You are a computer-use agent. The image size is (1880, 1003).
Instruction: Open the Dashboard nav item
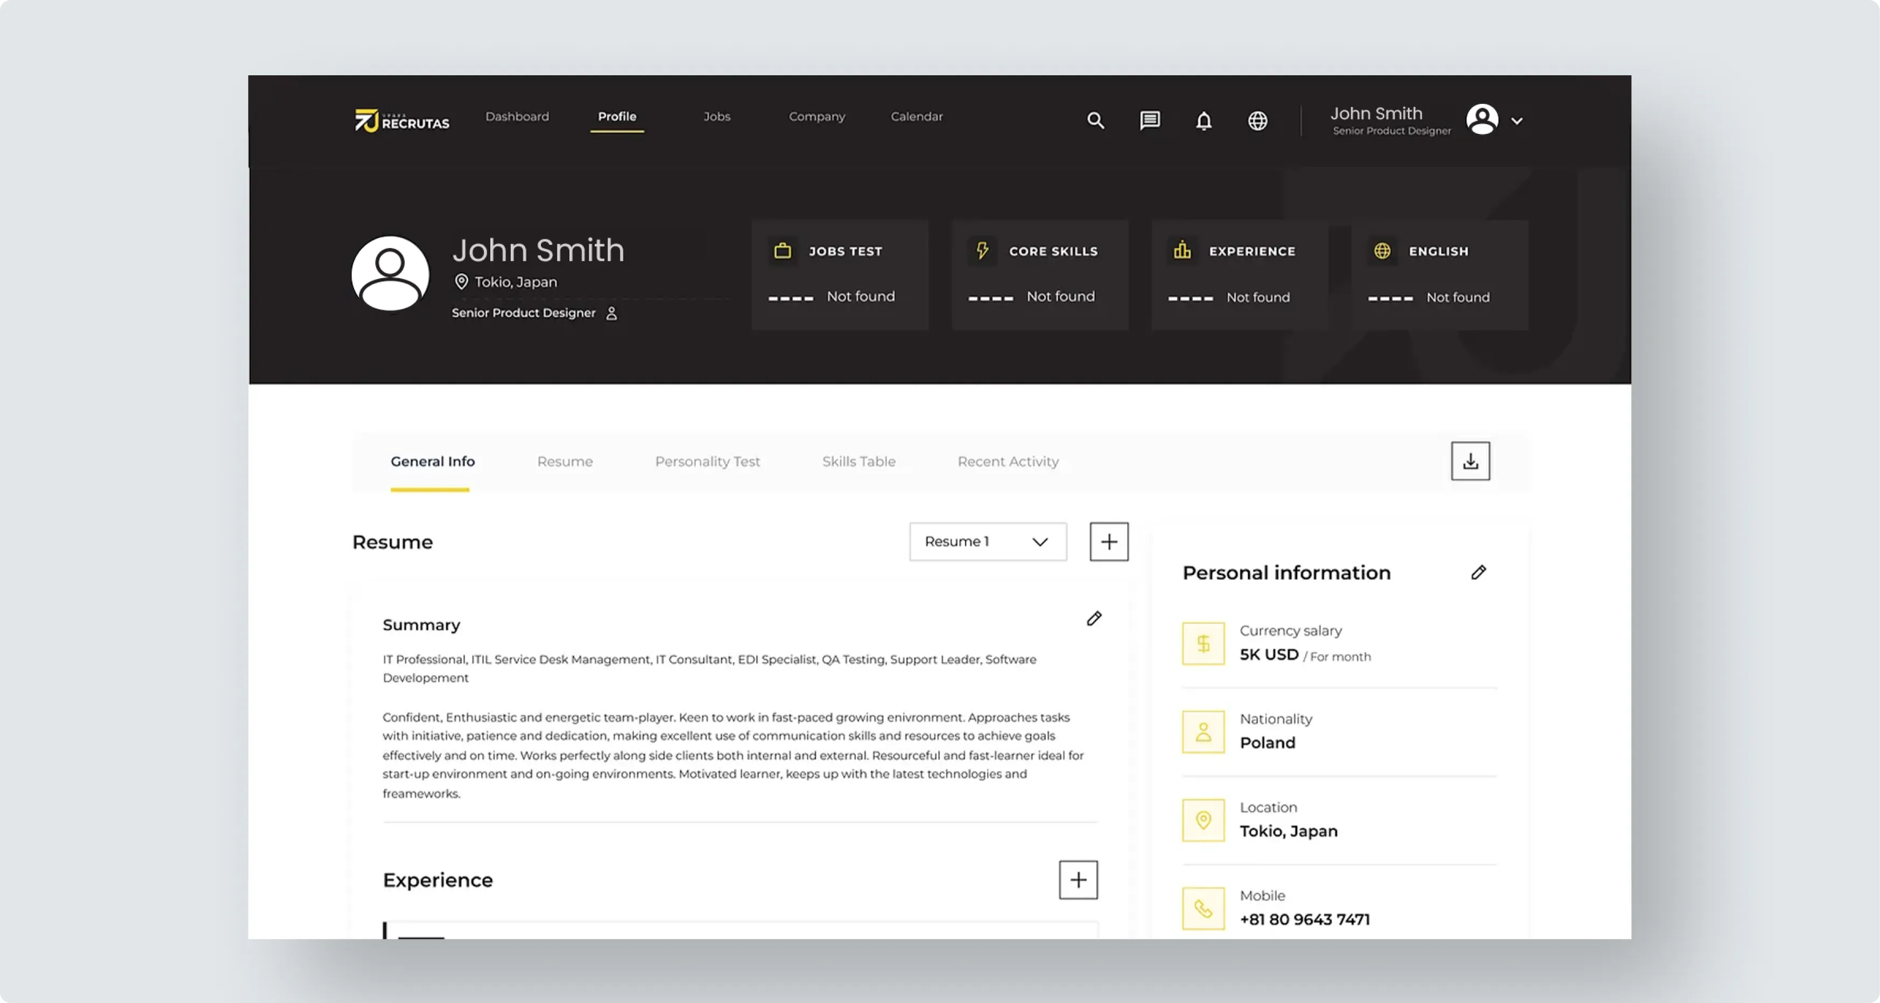click(517, 117)
